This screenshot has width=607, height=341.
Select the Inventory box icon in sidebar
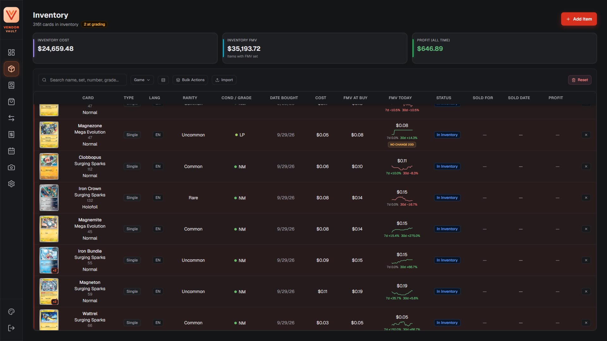click(x=11, y=69)
